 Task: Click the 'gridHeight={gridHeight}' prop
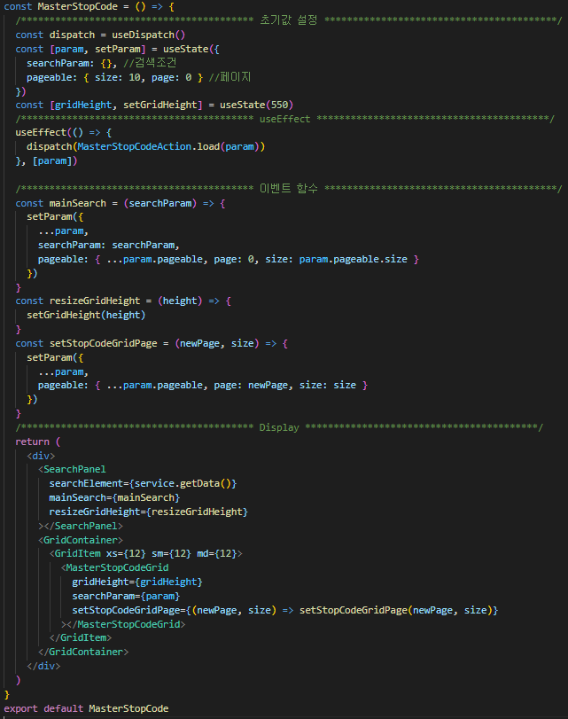[x=137, y=582]
